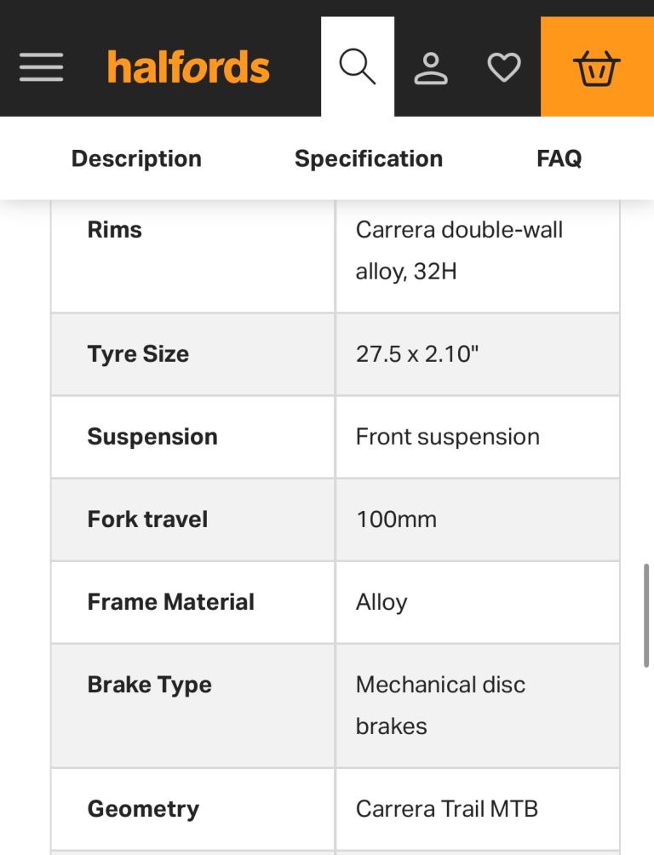Click the Mechanical disc brakes value
This screenshot has width=654, height=855.
tap(440, 705)
